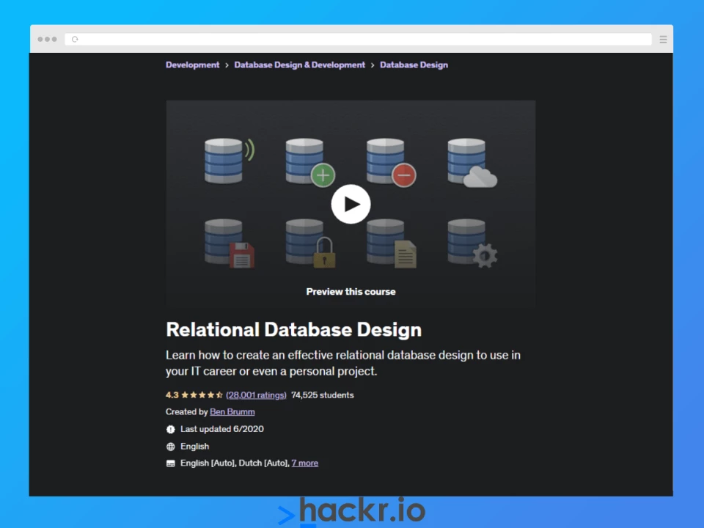Play the course preview video
Viewport: 704px width, 528px height.
coord(351,204)
